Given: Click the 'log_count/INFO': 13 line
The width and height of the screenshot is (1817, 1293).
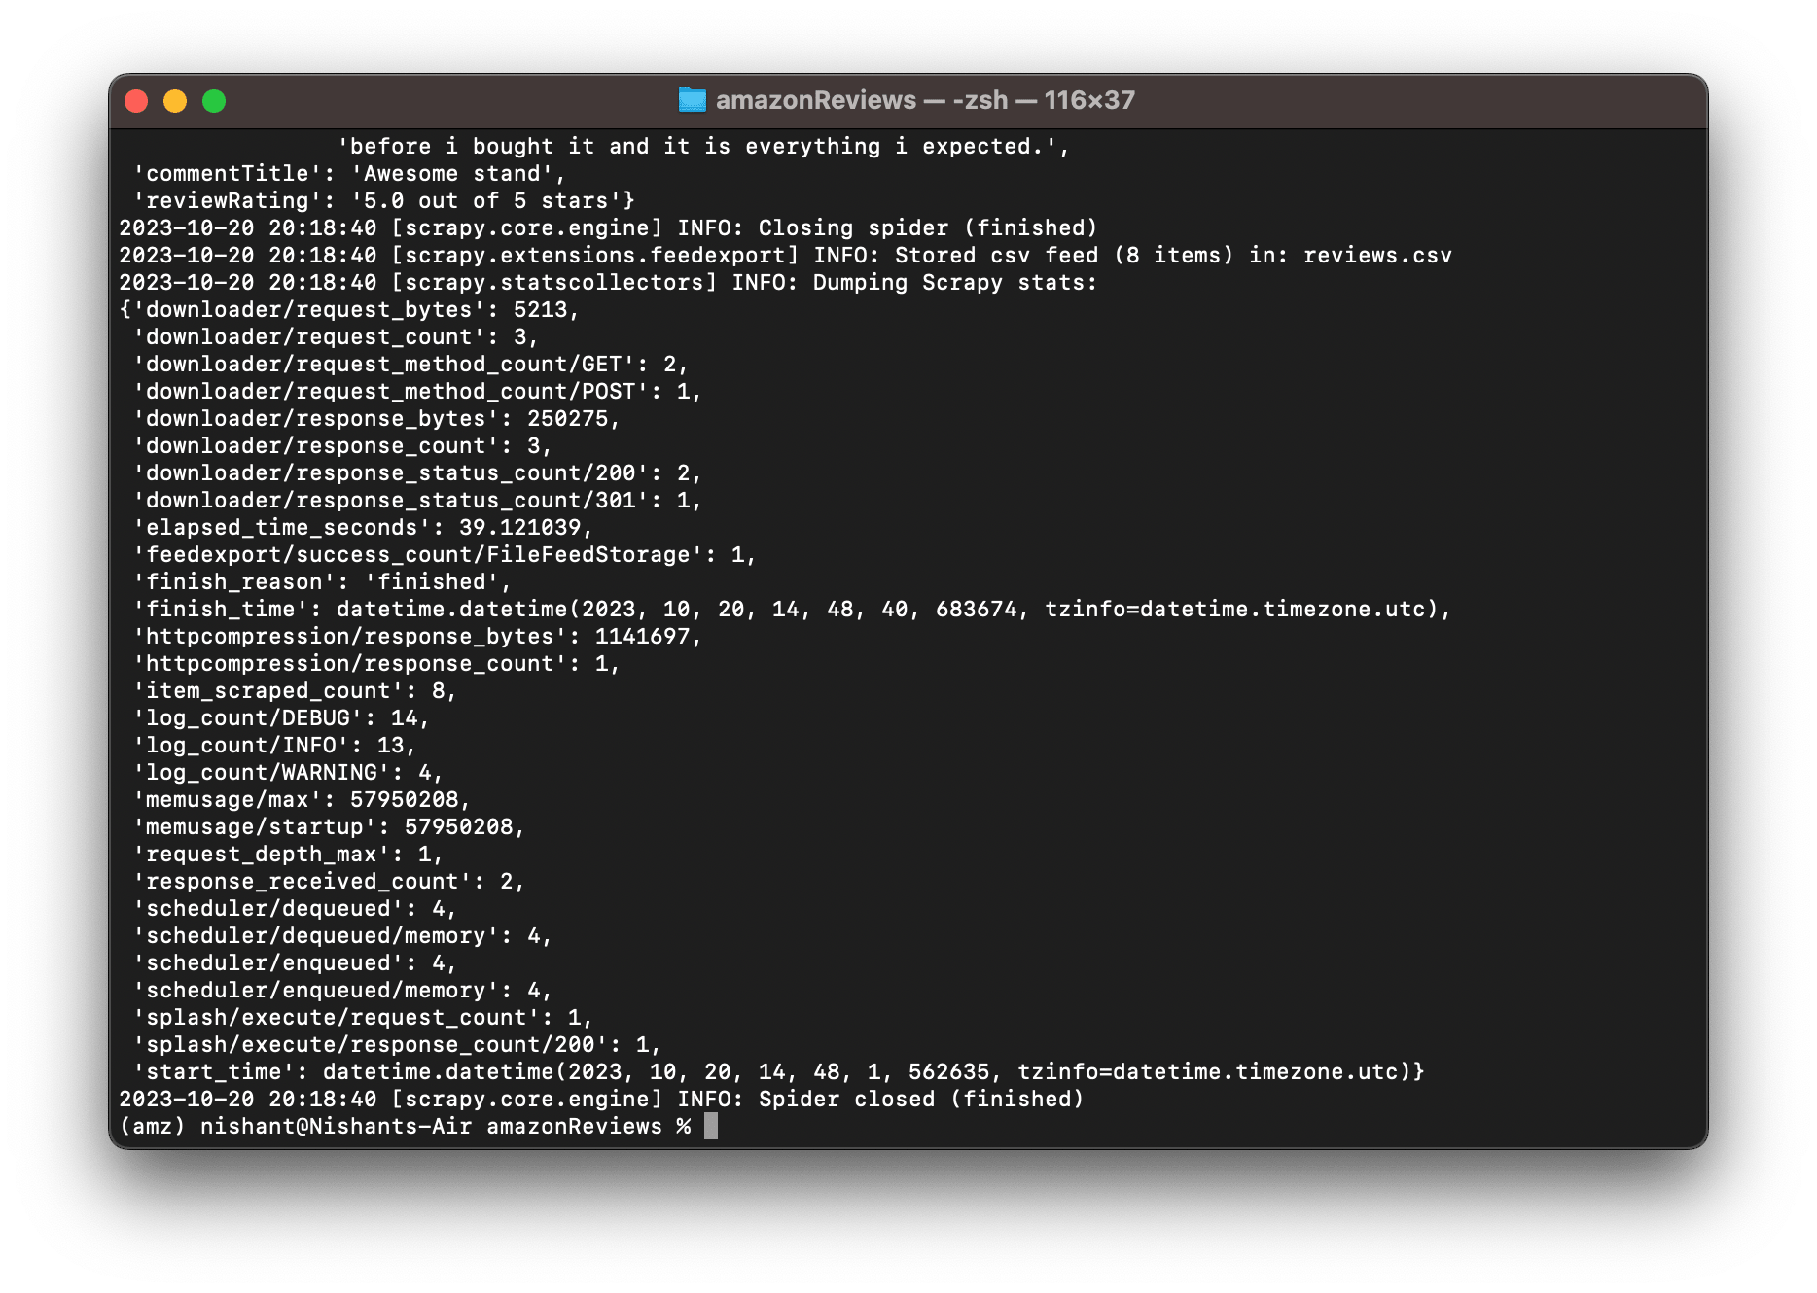Looking at the screenshot, I should (274, 746).
